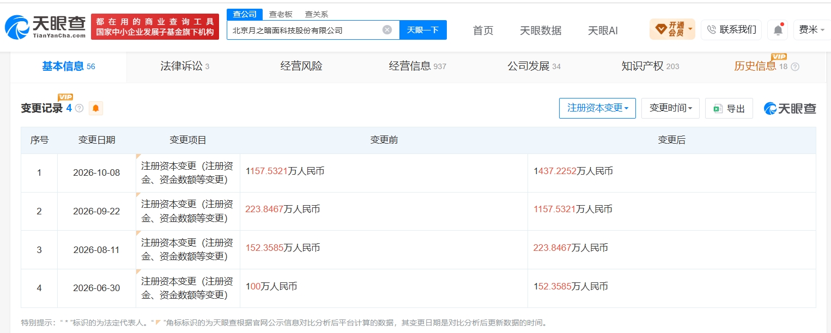This screenshot has width=831, height=333.
Task: Select the 2026-09-22 change date cell
Action: click(x=97, y=211)
